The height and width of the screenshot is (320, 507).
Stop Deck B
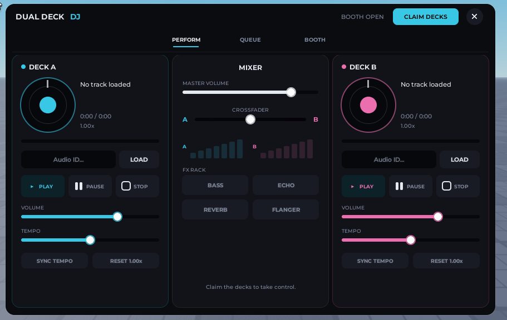pyautogui.click(x=458, y=186)
